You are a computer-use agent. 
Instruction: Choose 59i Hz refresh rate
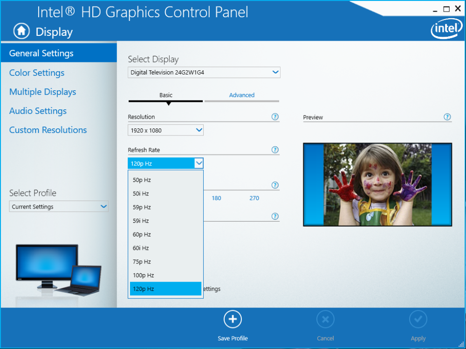[x=165, y=221]
